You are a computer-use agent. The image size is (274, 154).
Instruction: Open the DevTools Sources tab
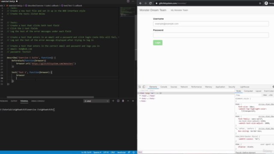click(174, 87)
